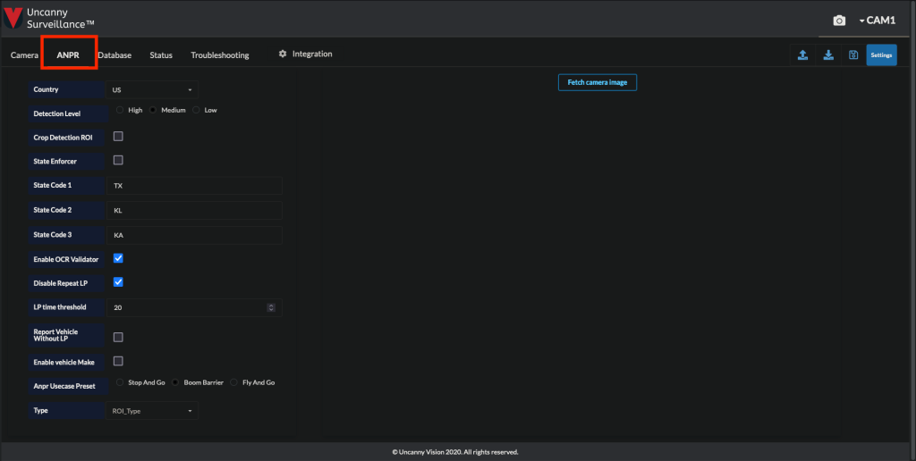Toggle the Disable Repeat LP checkbox
The image size is (916, 461).
118,282
